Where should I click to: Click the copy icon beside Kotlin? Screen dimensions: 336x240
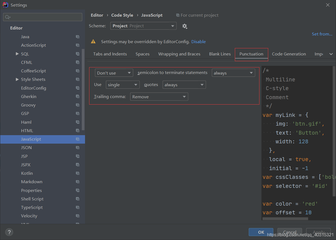[x=78, y=173]
